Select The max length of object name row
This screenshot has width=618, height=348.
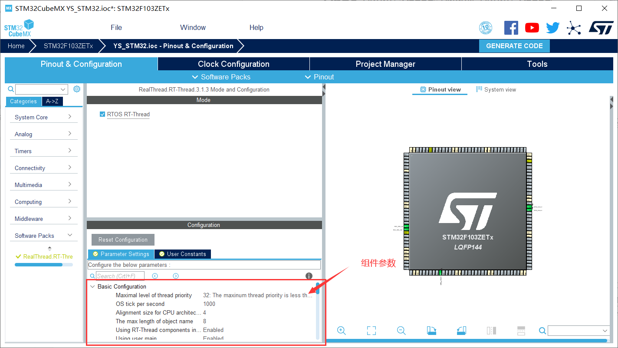coord(202,321)
